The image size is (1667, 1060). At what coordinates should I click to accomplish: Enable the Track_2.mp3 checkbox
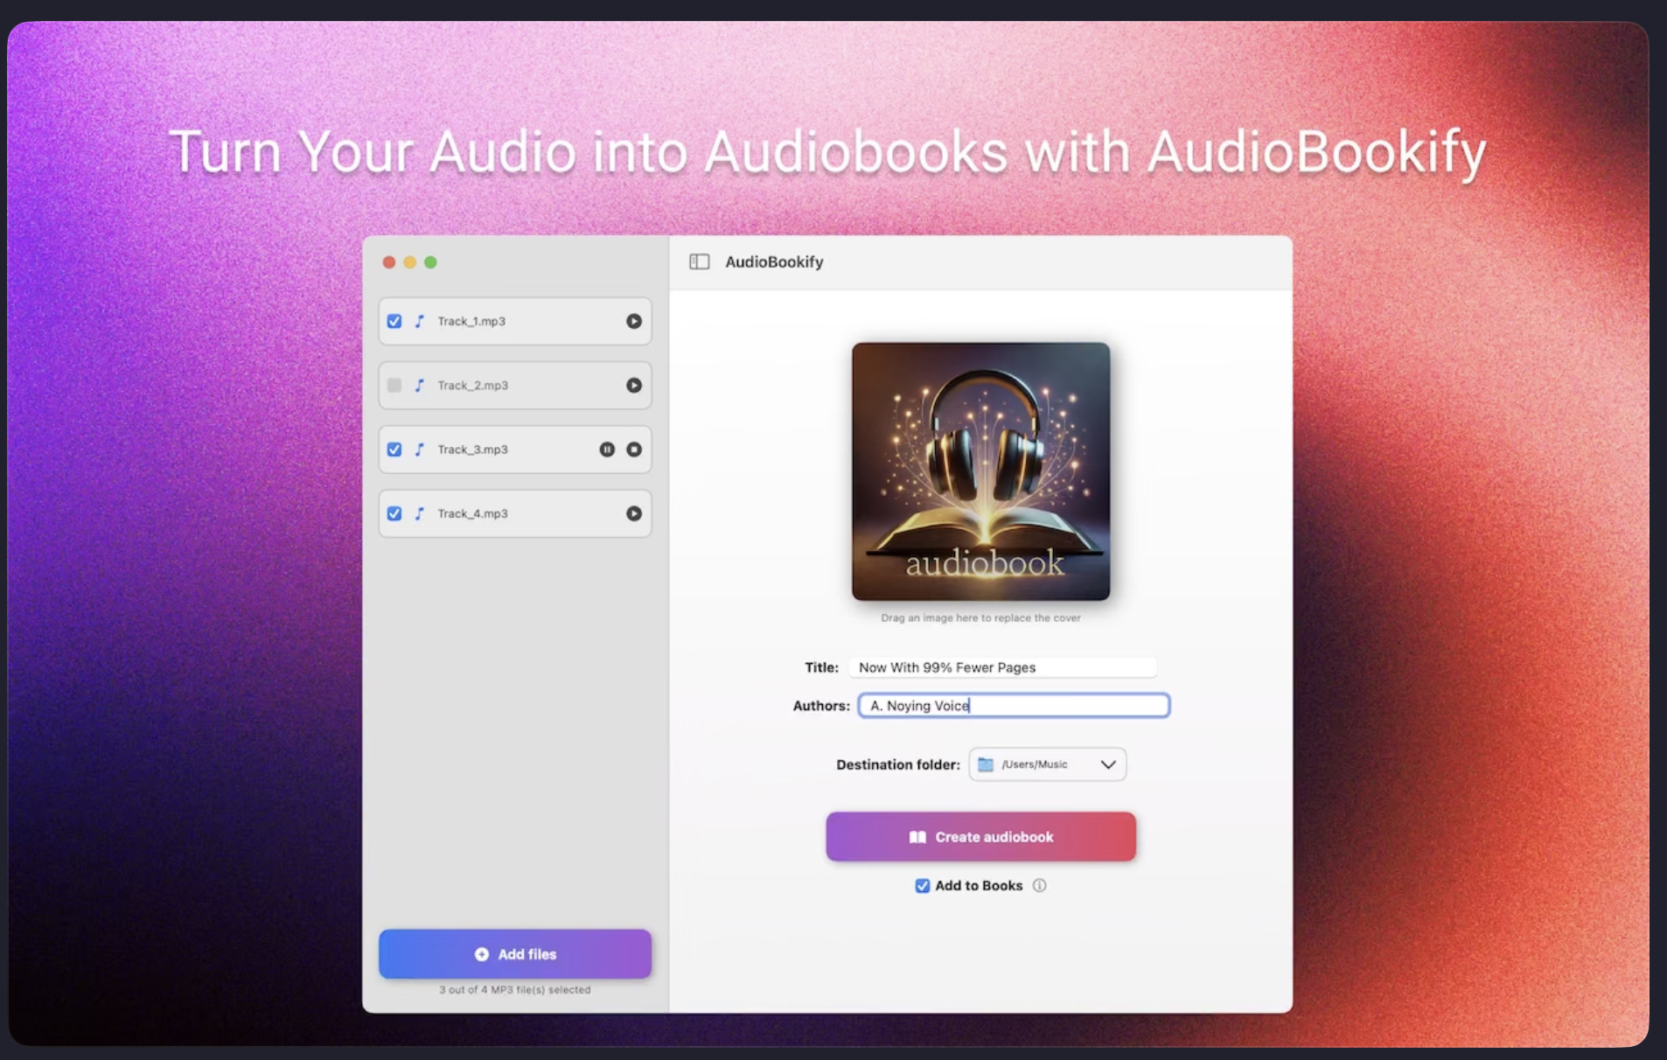coord(394,386)
